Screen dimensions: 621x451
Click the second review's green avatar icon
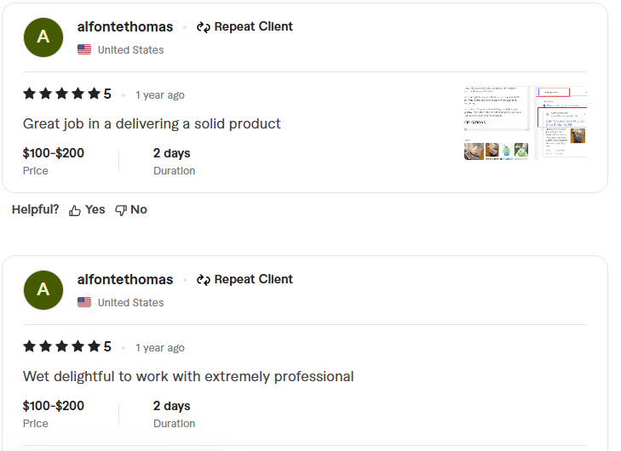[43, 290]
